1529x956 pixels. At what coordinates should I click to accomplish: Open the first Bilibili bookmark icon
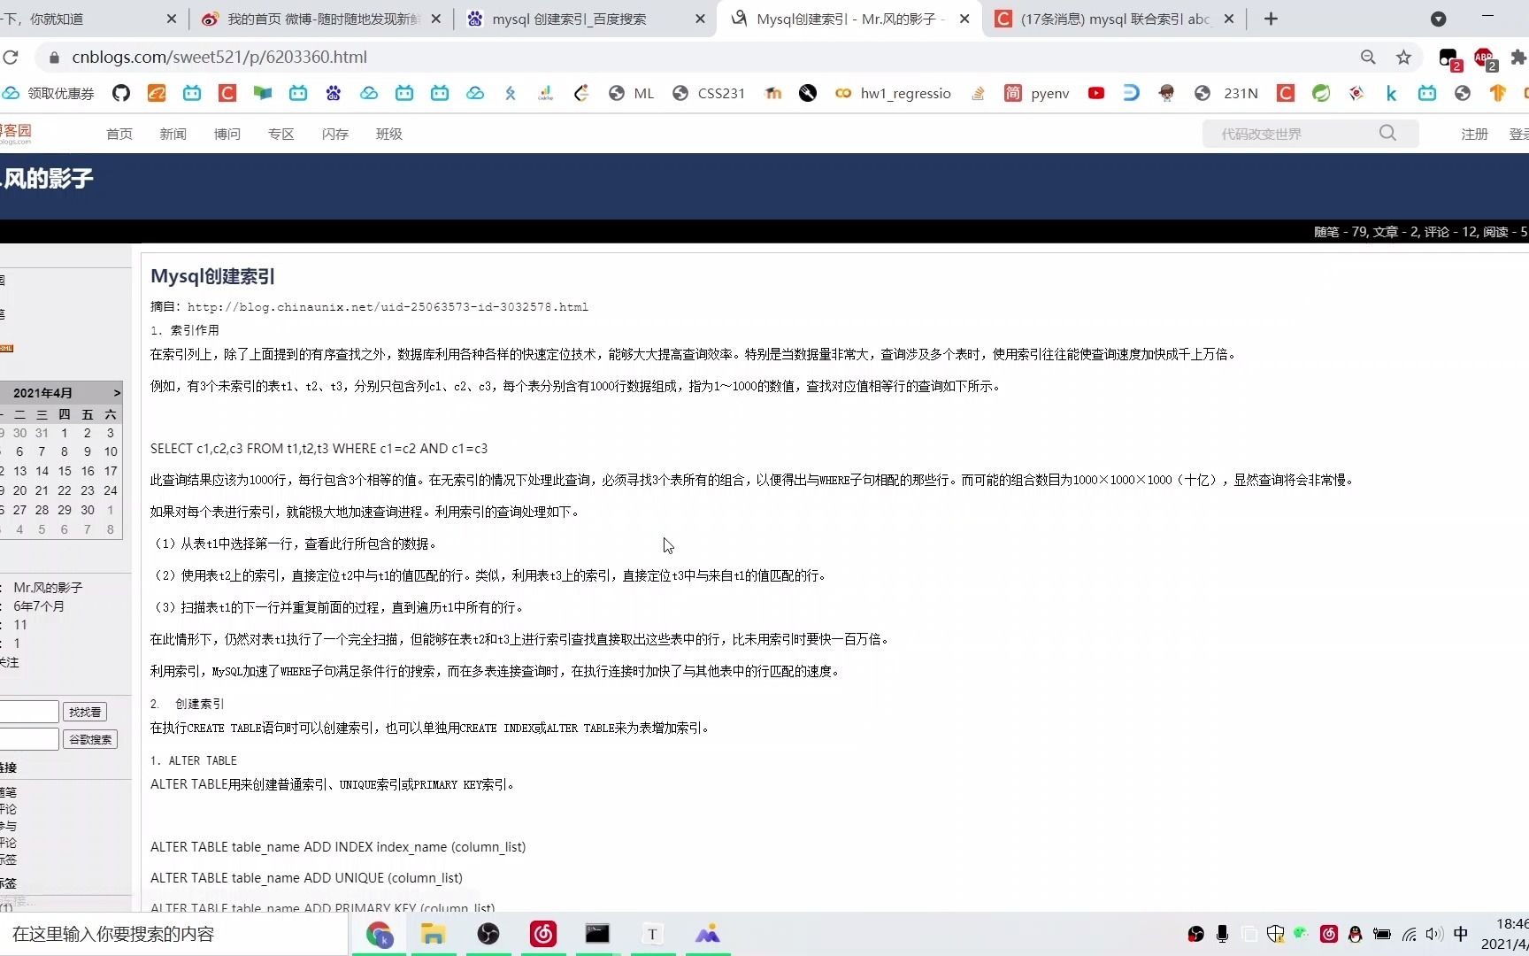point(192,93)
